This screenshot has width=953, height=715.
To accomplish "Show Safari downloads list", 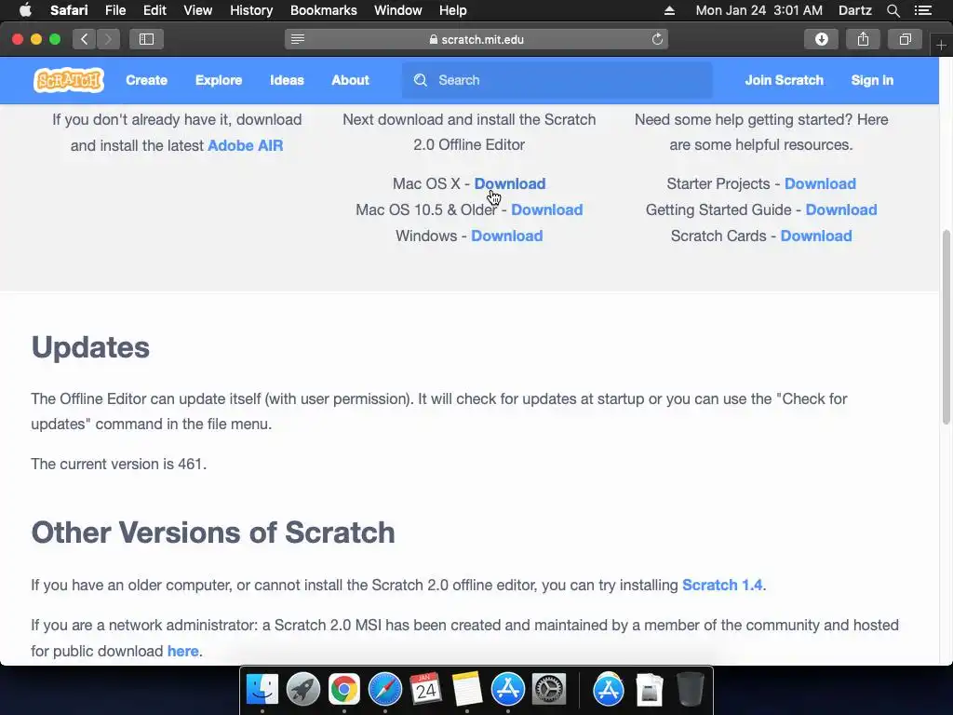I will 821,39.
